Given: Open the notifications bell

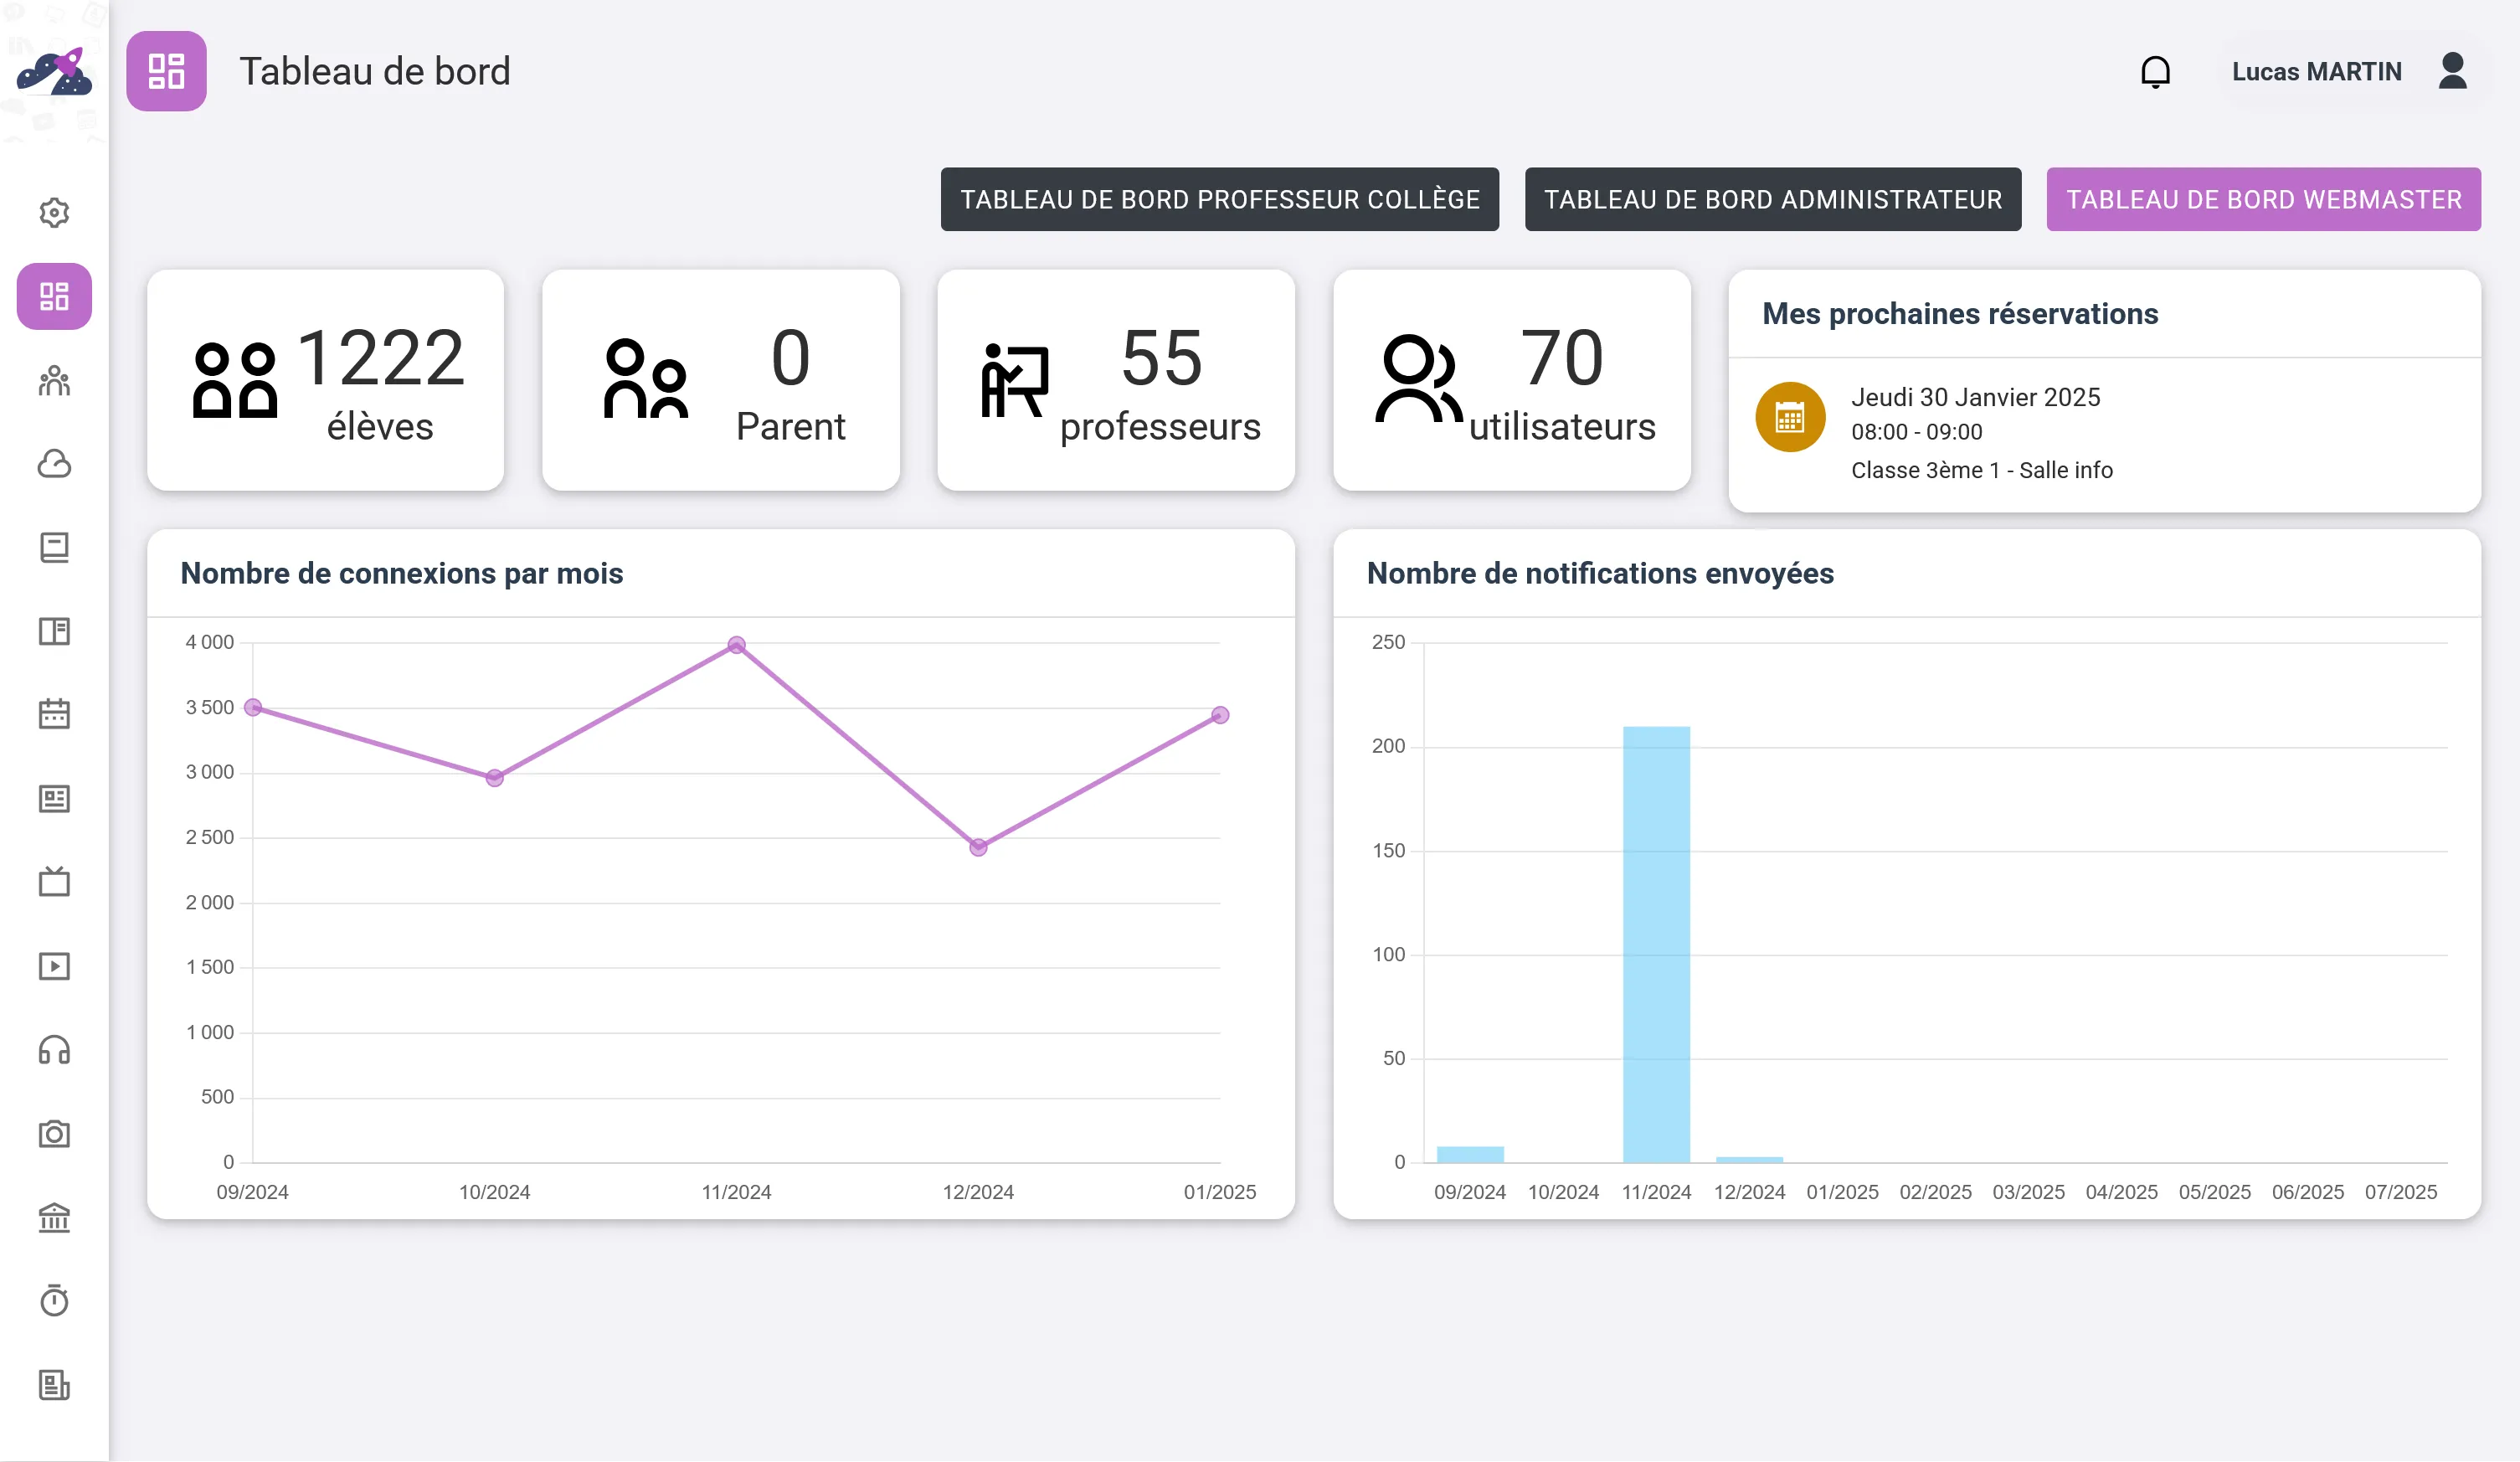Looking at the screenshot, I should (2156, 71).
